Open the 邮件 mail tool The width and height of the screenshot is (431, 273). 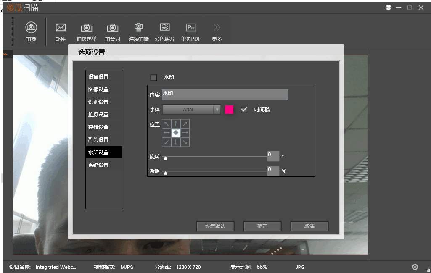coord(61,32)
